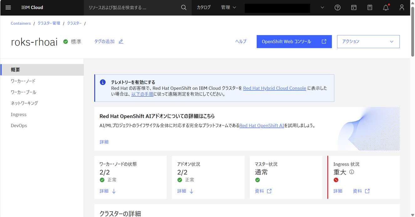Image resolution: width=415 pixels, height=217 pixels.
Task: Click the クラスター管理 breadcrumb link
Action: pyautogui.click(x=49, y=23)
